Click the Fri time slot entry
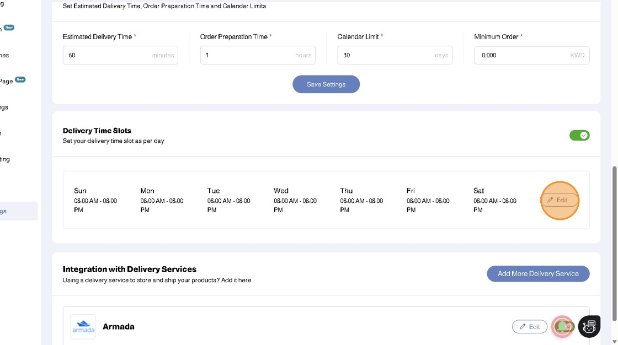This screenshot has height=345, width=618. (428, 201)
